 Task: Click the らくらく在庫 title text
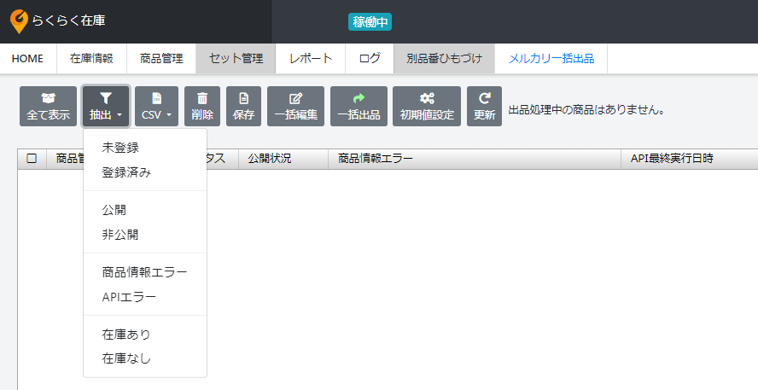pyautogui.click(x=68, y=20)
